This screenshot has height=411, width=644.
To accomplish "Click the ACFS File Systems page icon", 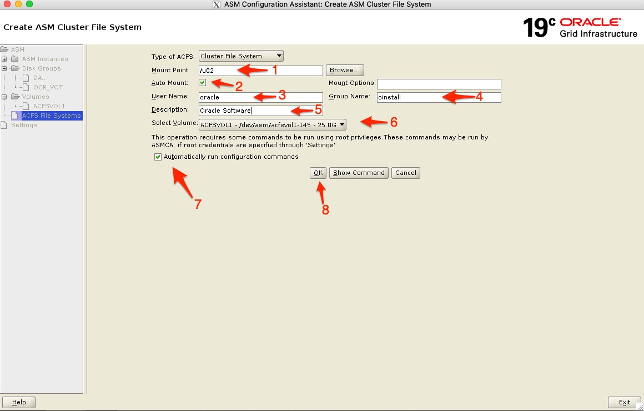I will point(15,116).
